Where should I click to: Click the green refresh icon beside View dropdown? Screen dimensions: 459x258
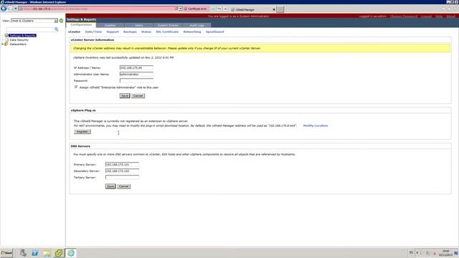click(61, 21)
